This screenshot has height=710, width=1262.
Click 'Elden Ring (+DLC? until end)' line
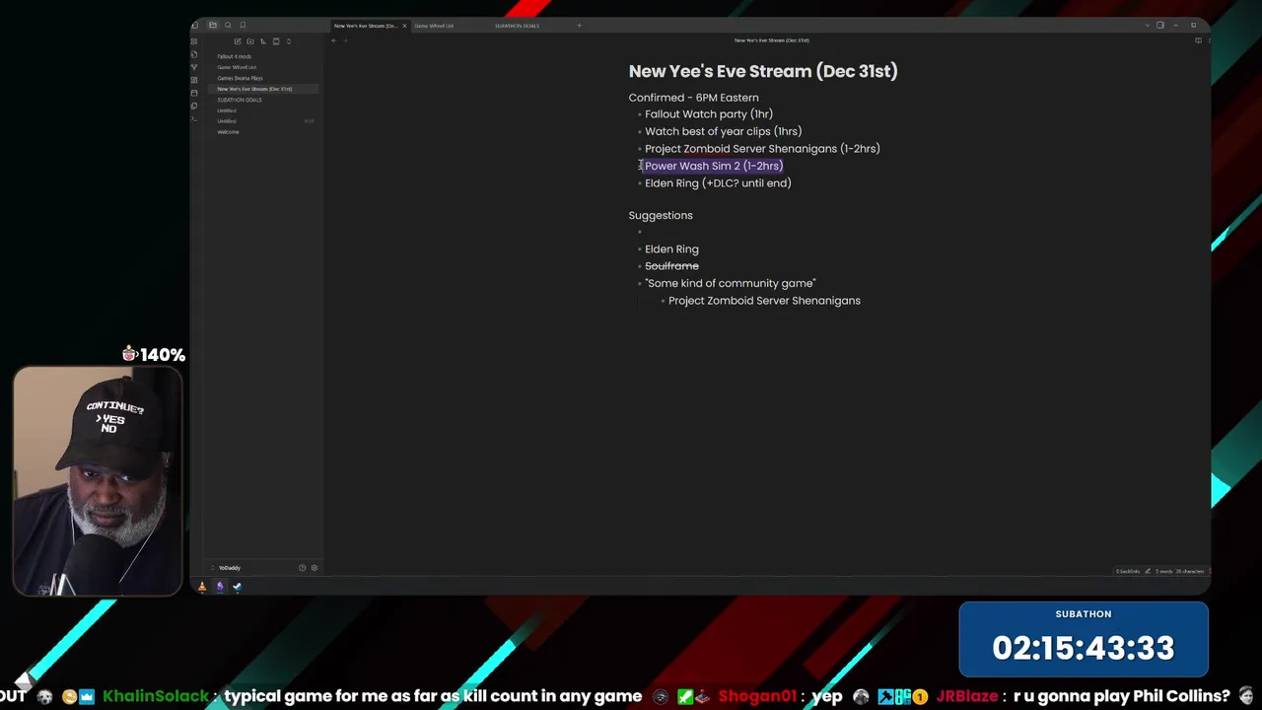click(718, 183)
